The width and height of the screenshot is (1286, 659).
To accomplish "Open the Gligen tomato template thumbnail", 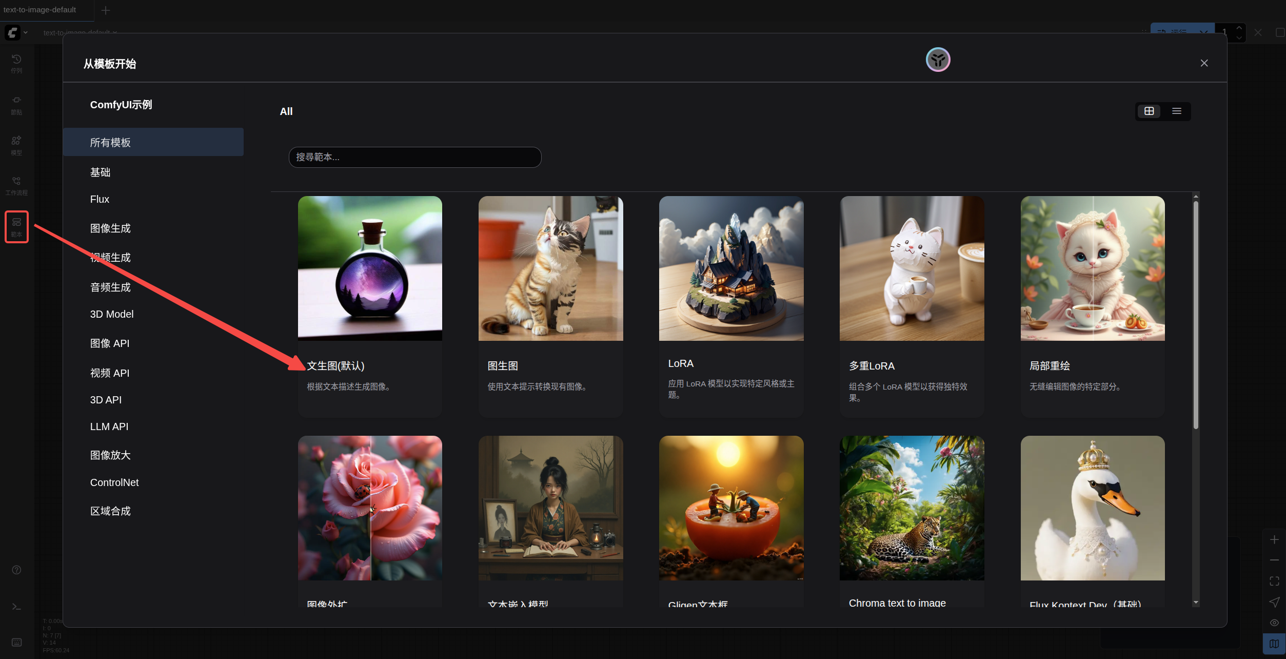I will click(731, 508).
